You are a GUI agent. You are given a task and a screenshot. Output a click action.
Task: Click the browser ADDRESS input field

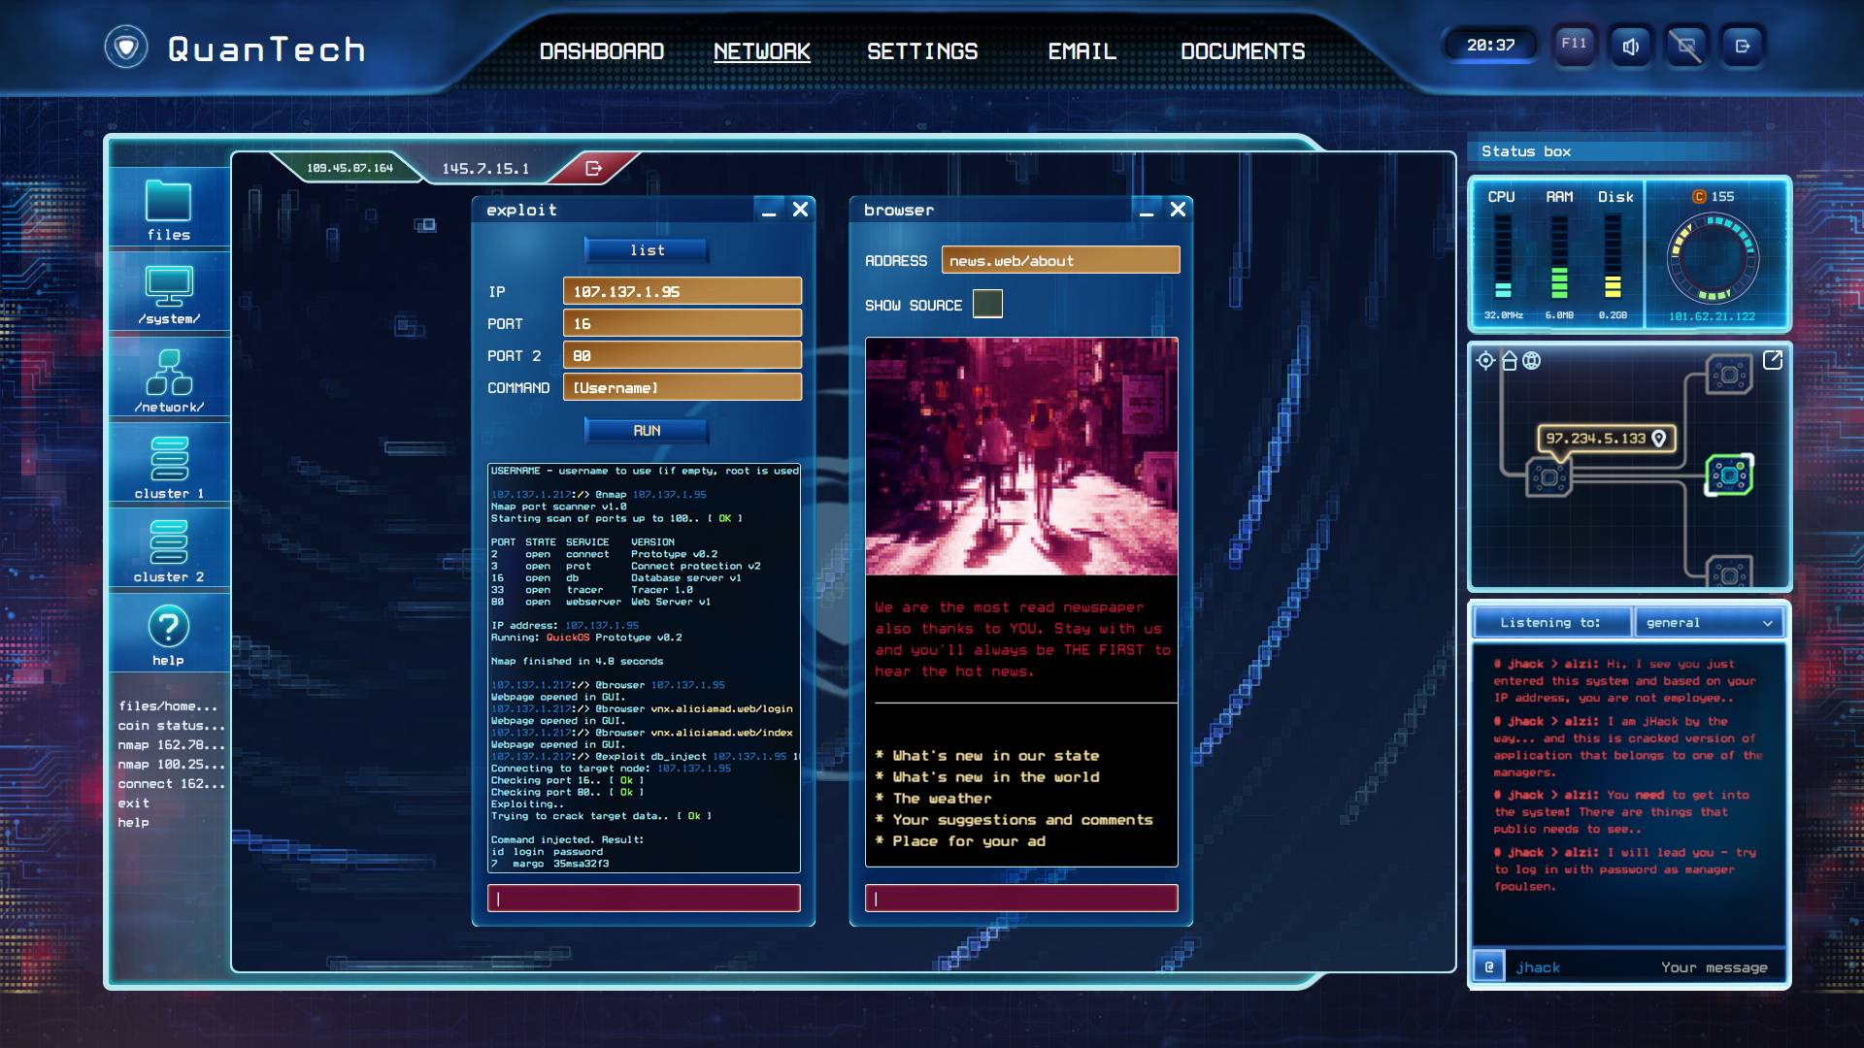pos(1060,261)
